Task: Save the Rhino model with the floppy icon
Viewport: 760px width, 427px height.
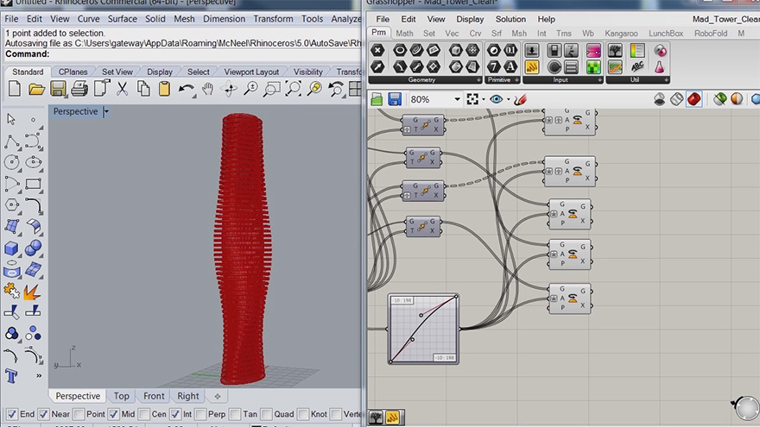Action: click(58, 89)
